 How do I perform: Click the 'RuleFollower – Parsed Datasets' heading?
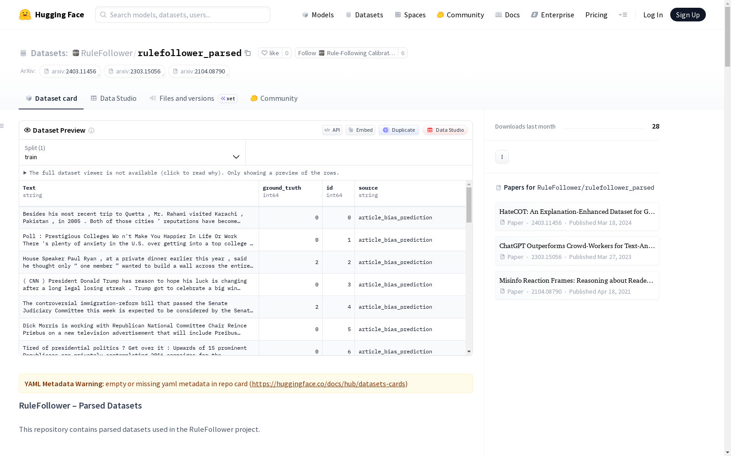pos(80,406)
